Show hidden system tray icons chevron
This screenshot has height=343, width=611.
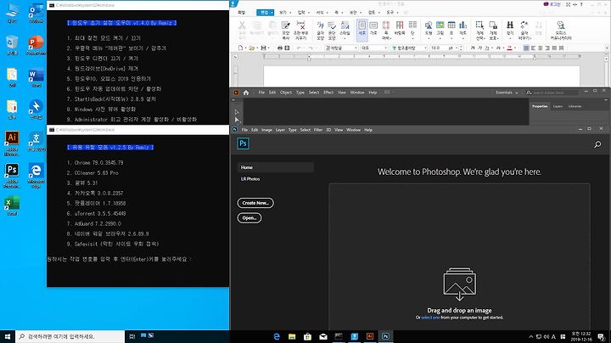point(530,337)
